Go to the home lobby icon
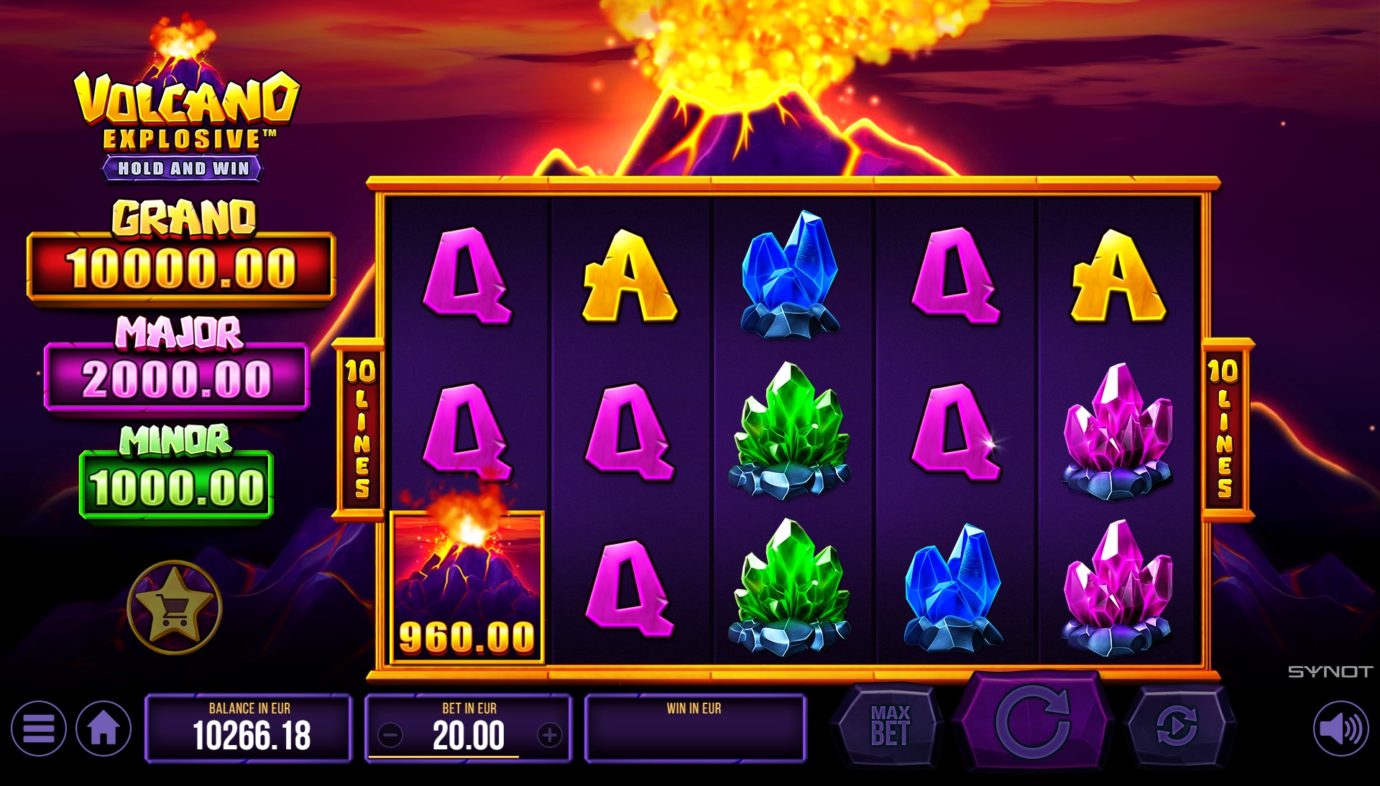The image size is (1380, 786). point(103,729)
